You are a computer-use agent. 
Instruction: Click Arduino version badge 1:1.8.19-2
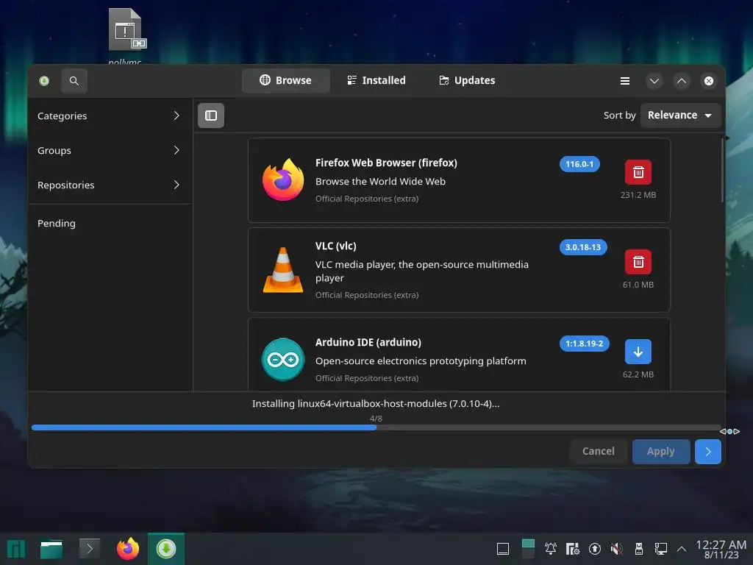[584, 344]
